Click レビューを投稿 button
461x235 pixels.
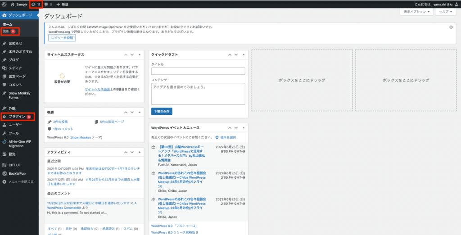[x=62, y=38]
